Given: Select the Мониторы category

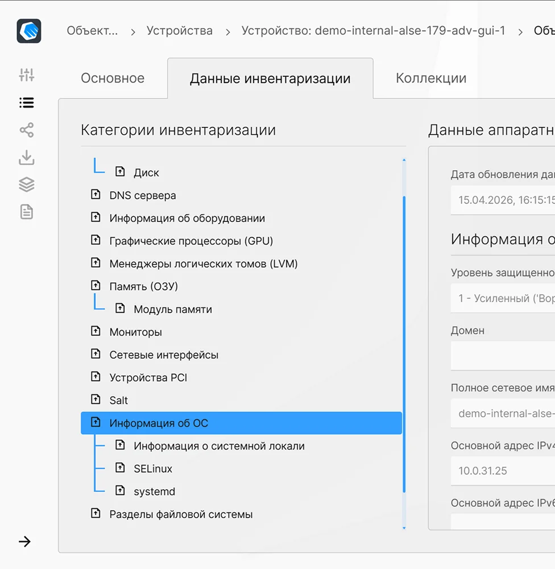Looking at the screenshot, I should [x=136, y=332].
